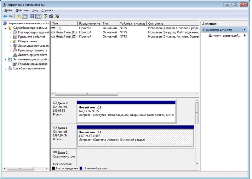Click the Диск 0 drive icon

(x=55, y=103)
